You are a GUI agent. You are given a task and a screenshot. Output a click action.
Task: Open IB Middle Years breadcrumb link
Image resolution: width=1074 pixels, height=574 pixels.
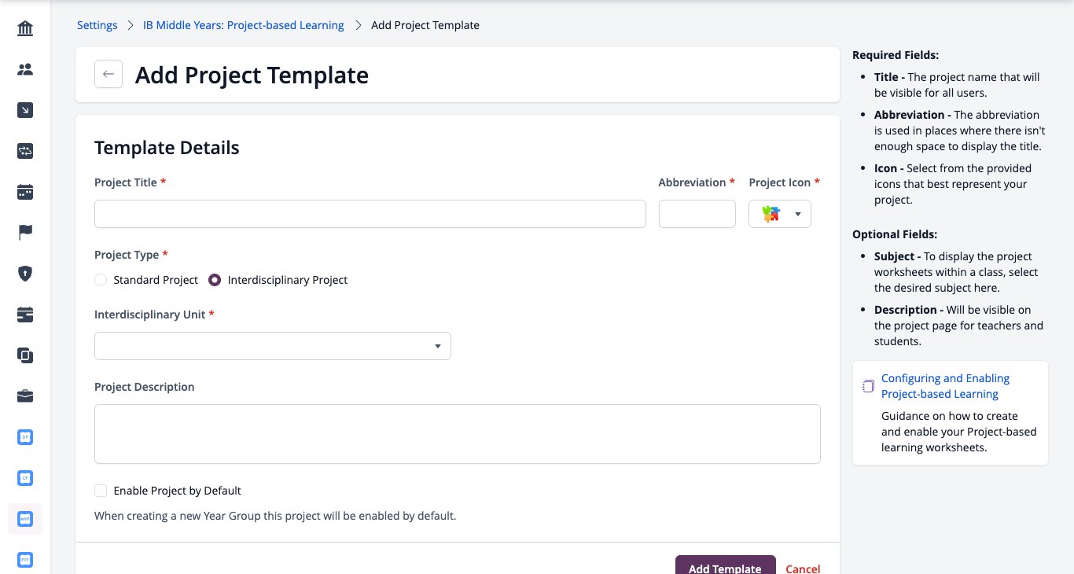[244, 25]
